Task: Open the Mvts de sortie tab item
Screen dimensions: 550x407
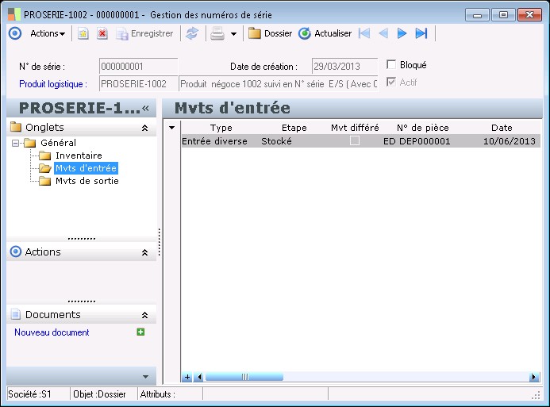Action: coord(87,181)
